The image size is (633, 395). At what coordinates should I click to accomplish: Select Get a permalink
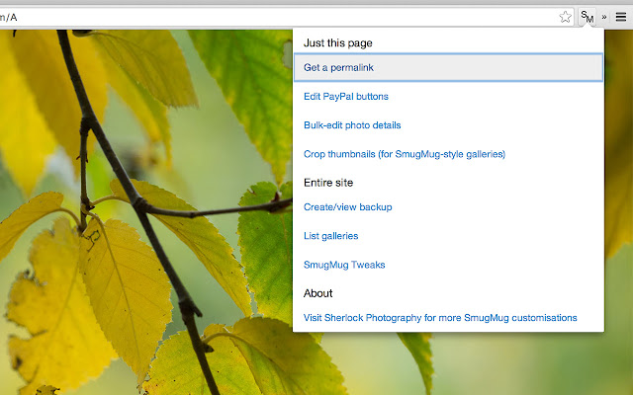(x=448, y=68)
